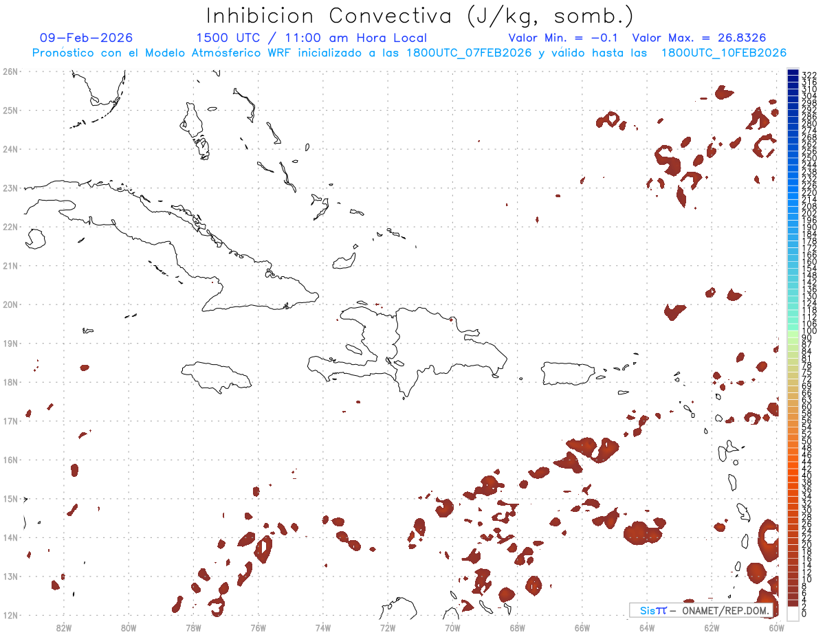Click the latitude label "12N"

pos(10,615)
